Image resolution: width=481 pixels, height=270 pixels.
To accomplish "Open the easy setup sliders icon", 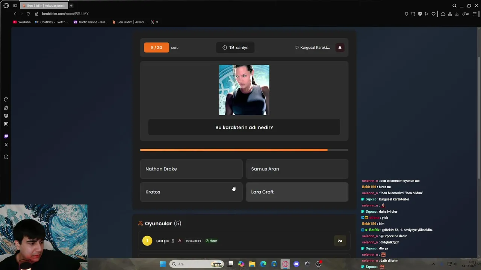I will (475, 14).
